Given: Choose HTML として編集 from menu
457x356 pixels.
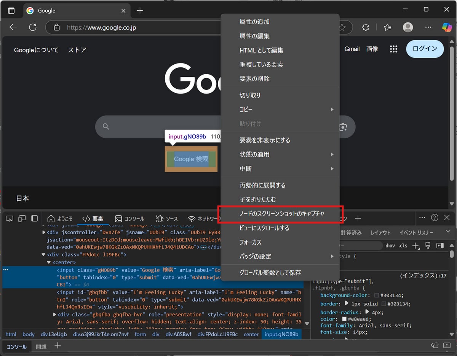Looking at the screenshot, I should [x=280, y=50].
